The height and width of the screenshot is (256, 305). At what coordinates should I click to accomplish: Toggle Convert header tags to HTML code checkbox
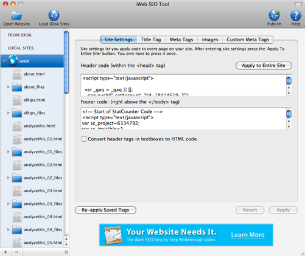[83, 139]
